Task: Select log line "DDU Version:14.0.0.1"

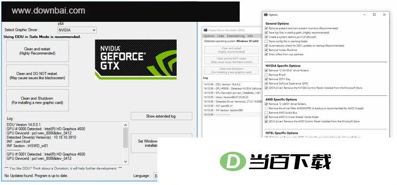Action: (x=23, y=125)
